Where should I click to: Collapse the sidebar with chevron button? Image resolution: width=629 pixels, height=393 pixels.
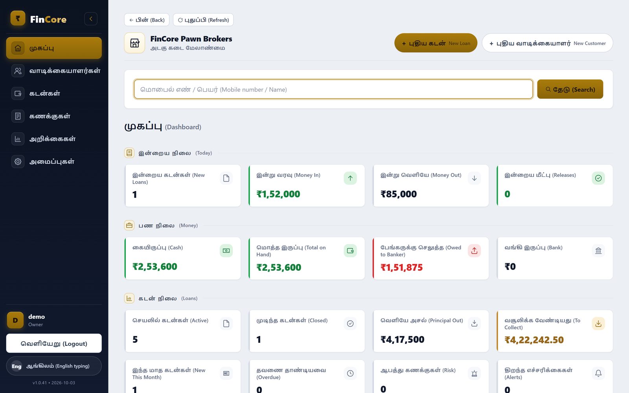coord(91,19)
